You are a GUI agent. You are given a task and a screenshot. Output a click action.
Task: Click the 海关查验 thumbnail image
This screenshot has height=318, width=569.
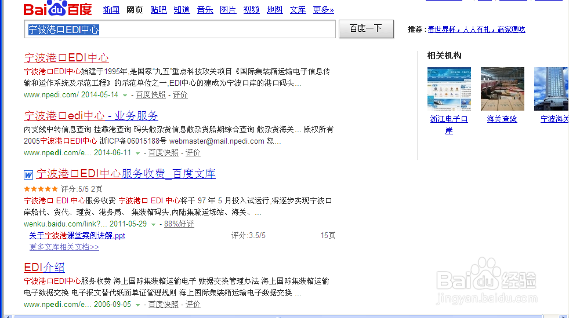coord(503,89)
